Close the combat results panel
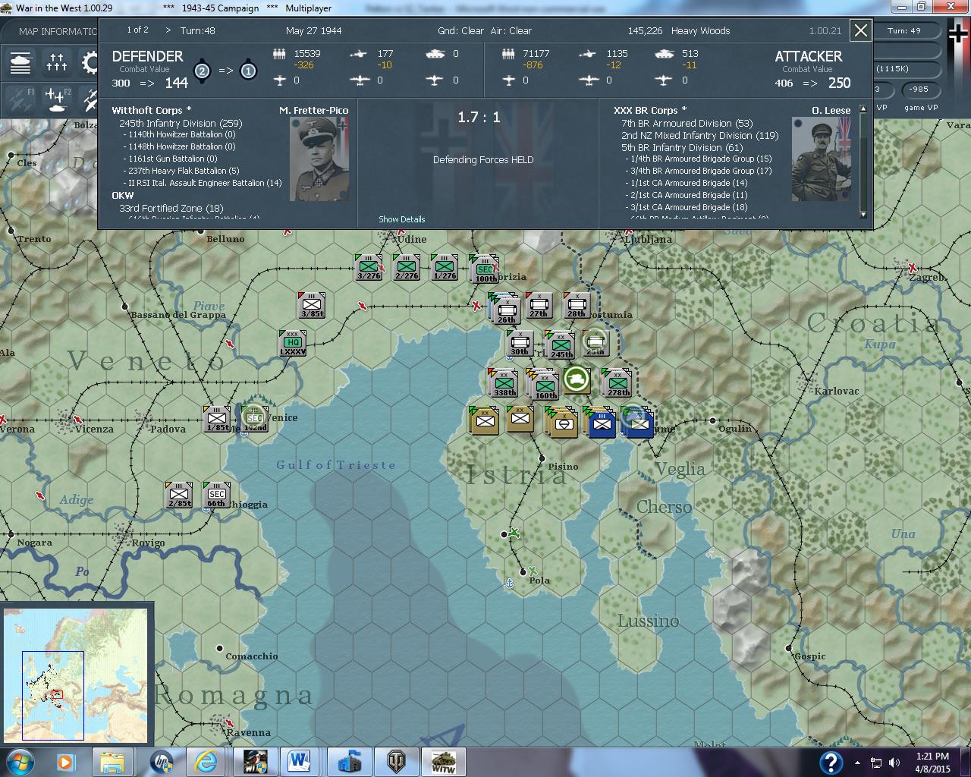 coord(860,30)
